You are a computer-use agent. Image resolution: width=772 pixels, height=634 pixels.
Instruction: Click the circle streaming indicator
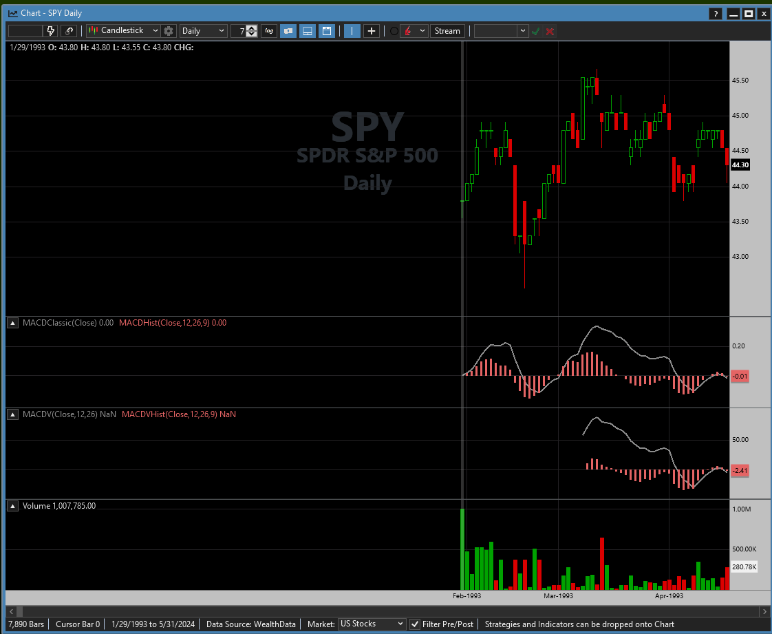[x=394, y=31]
